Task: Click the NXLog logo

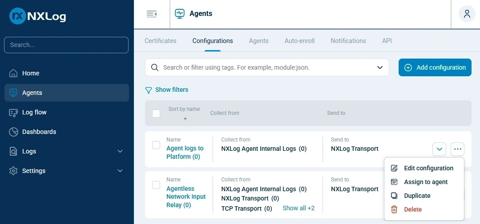Action: click(x=38, y=16)
